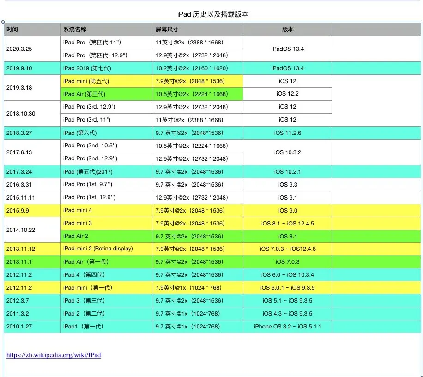Viewport: 423px width, 377px height.
Task: Click cell '7.9英寸@1x（1024 * 768）'
Action: point(198,288)
